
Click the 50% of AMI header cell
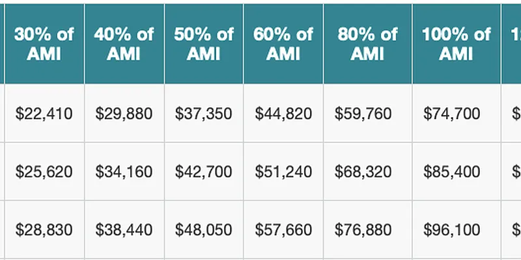coord(204,44)
